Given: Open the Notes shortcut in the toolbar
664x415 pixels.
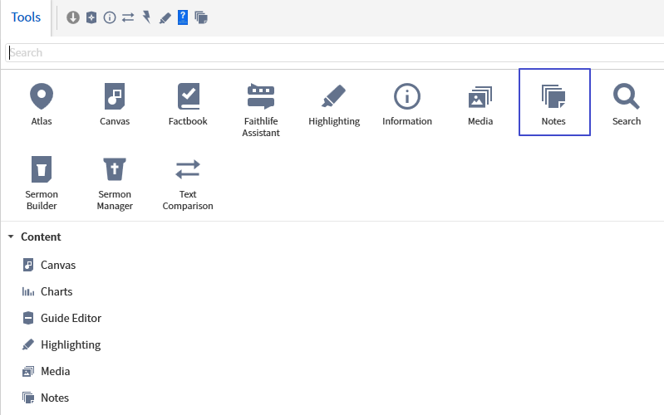Looking at the screenshot, I should [x=201, y=17].
